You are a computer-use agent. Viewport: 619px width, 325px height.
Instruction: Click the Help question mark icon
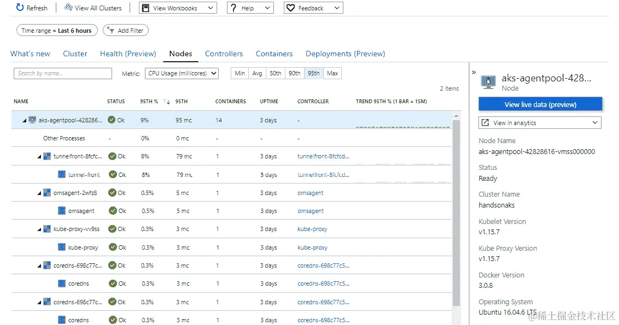point(233,8)
